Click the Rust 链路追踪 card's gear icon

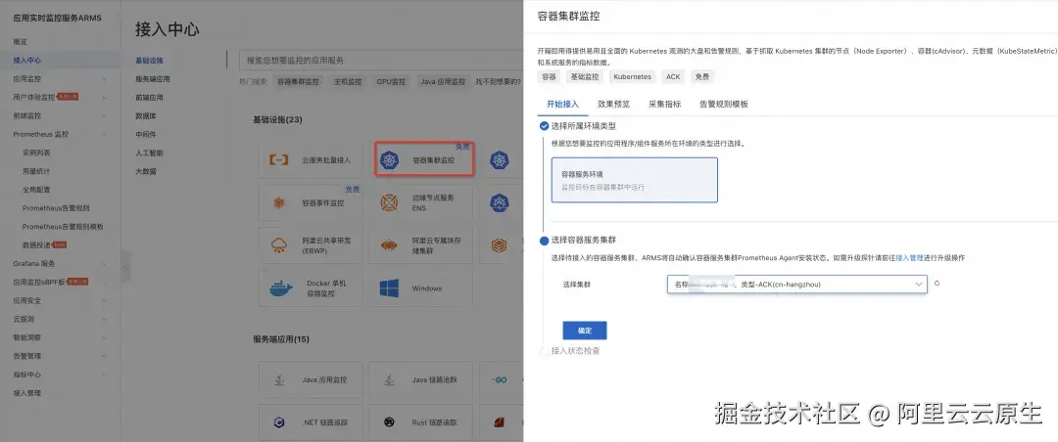pos(389,422)
